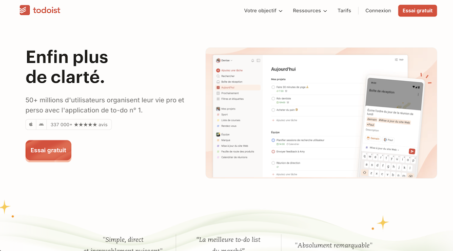Tap the Boîte de réception title on the phone
The height and width of the screenshot is (251, 453).
(382, 91)
